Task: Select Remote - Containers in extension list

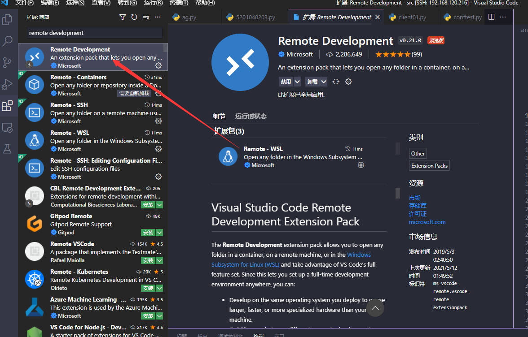Action: point(93,85)
